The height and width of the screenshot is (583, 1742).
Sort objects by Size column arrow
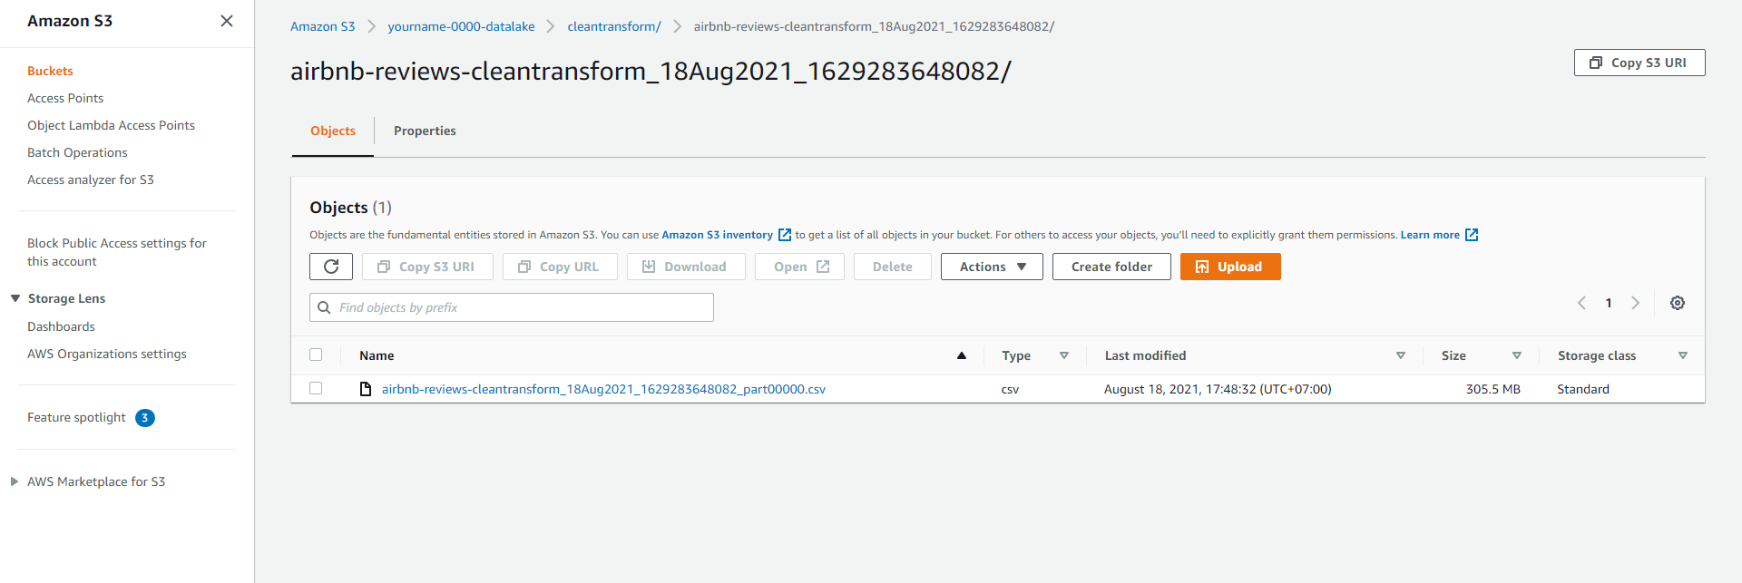tap(1517, 355)
